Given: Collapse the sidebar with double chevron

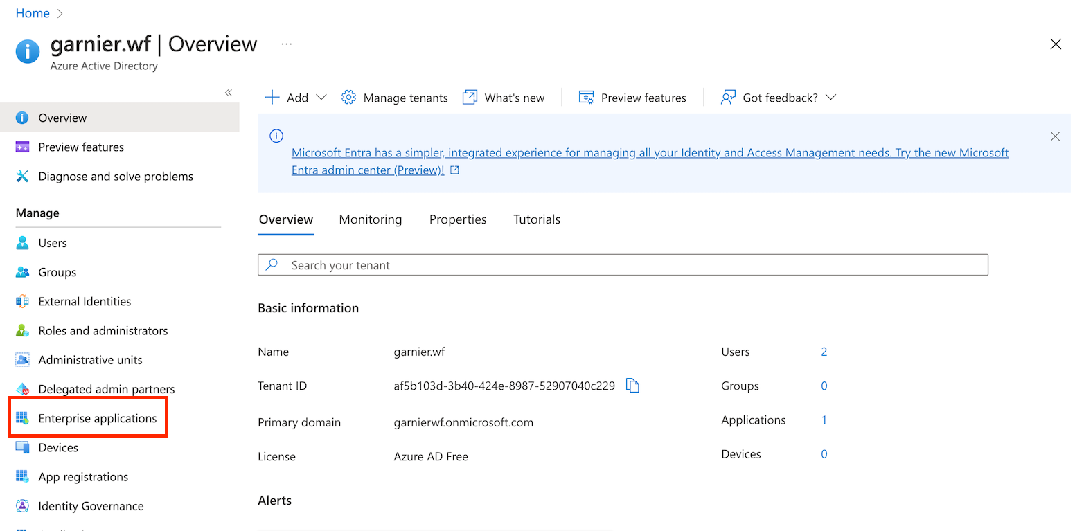Looking at the screenshot, I should pyautogui.click(x=229, y=93).
